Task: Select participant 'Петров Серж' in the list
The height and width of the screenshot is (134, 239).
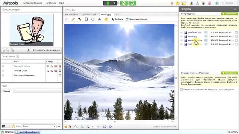Action: pos(21,71)
